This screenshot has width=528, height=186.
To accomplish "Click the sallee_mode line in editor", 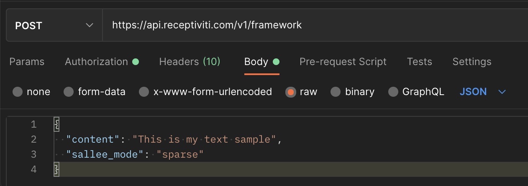I will click(291, 154).
